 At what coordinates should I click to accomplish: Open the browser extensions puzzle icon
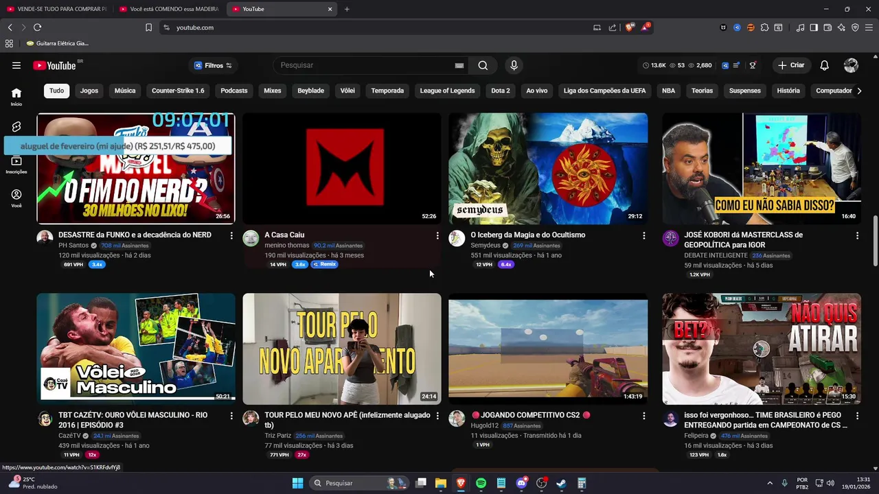pyautogui.click(x=764, y=27)
